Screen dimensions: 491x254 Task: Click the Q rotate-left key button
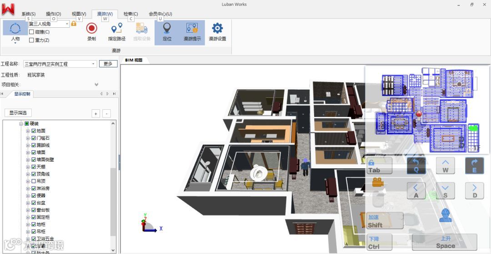pyautogui.click(x=416, y=166)
